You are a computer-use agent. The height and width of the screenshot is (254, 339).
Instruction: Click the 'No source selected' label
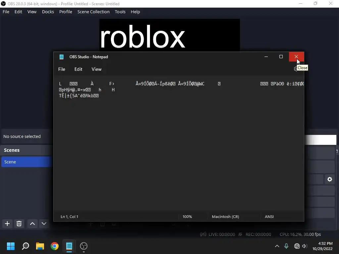click(x=22, y=137)
